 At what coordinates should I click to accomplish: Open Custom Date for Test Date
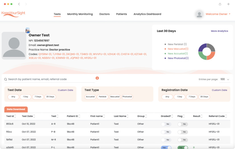point(66,90)
